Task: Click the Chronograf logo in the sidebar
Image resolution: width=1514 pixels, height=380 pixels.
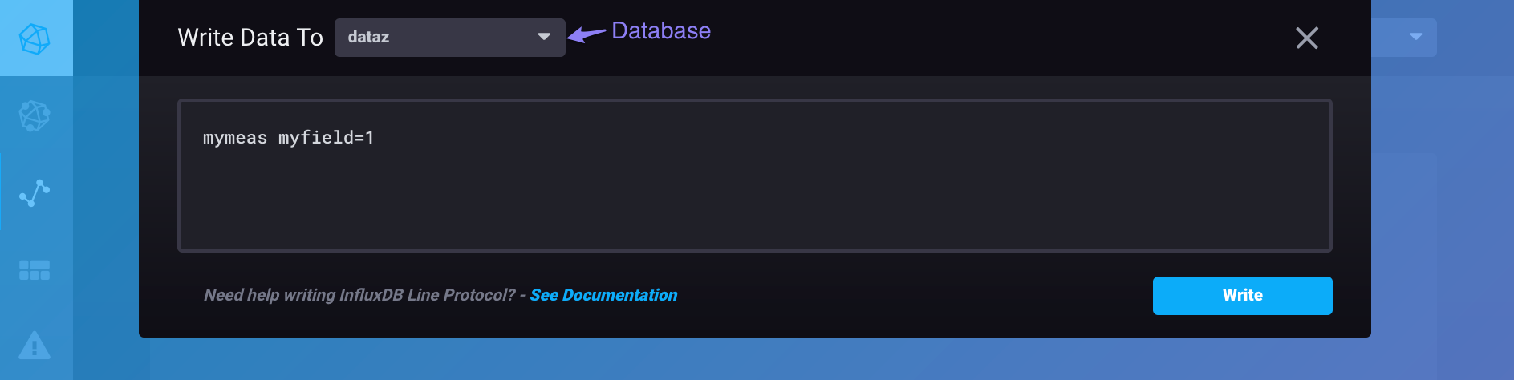Action: point(35,38)
